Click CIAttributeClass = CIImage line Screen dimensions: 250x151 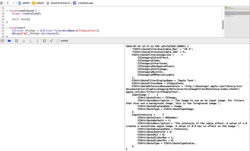click(157, 98)
